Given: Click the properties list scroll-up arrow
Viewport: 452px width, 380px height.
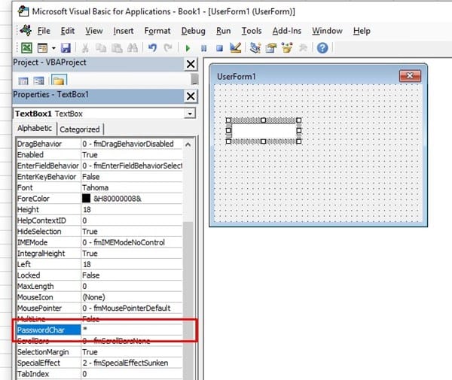Looking at the screenshot, I should pos(188,144).
